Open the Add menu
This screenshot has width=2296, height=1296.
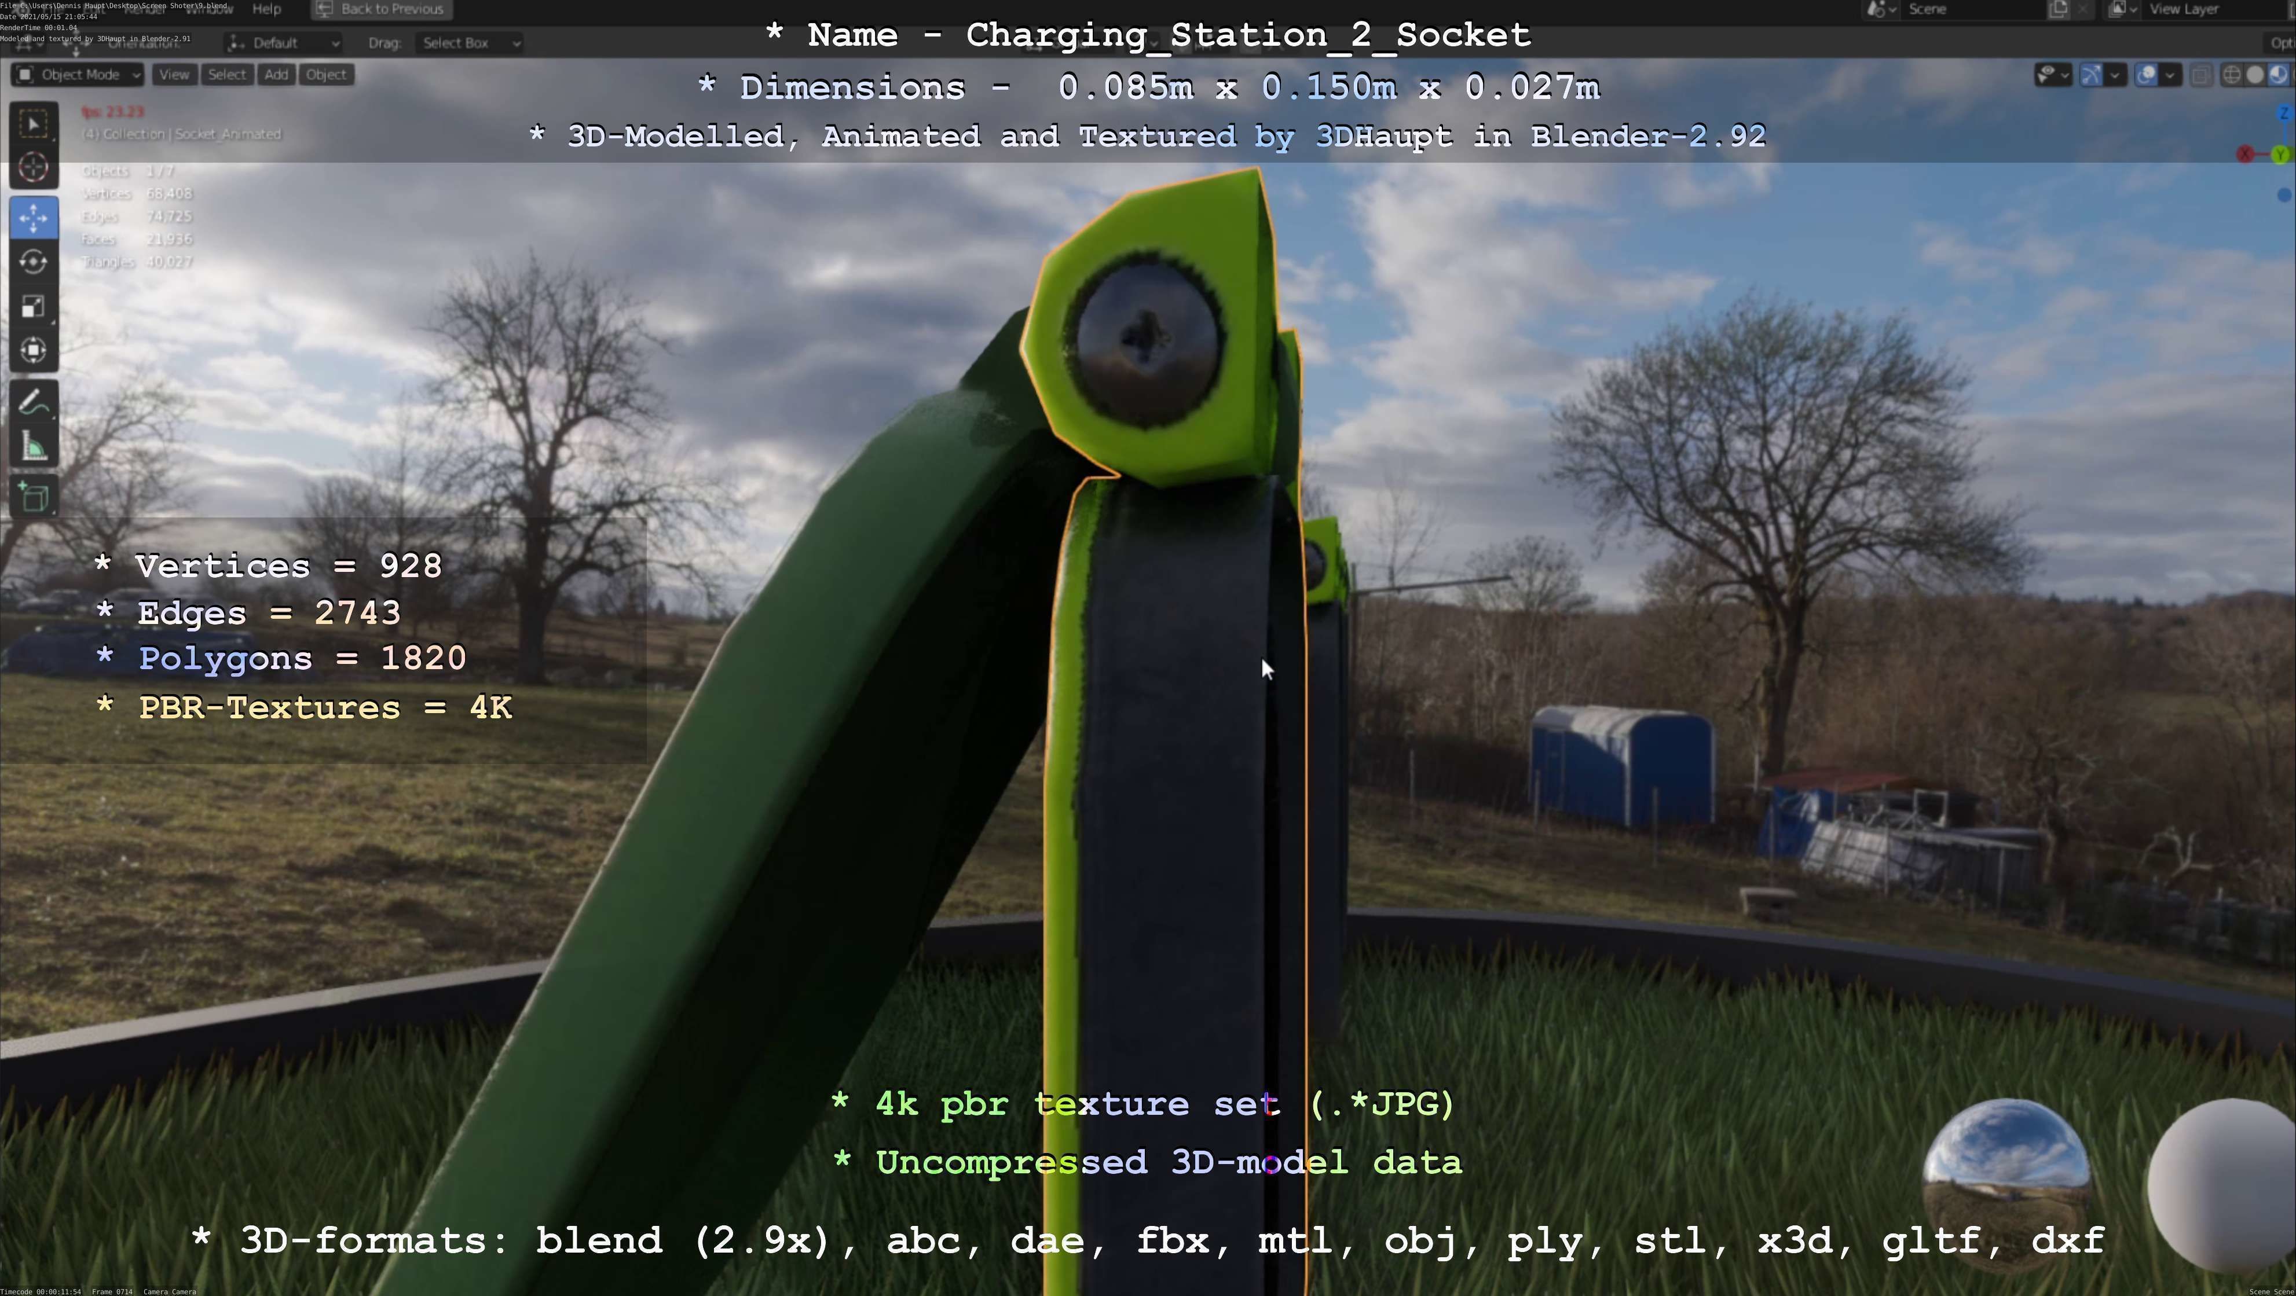pyautogui.click(x=276, y=75)
